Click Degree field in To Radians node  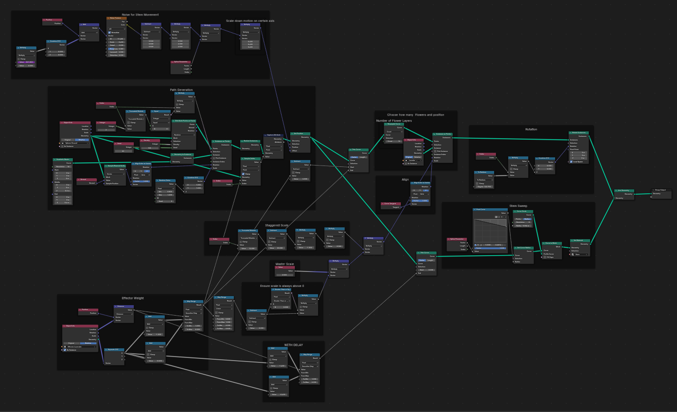[x=484, y=186]
